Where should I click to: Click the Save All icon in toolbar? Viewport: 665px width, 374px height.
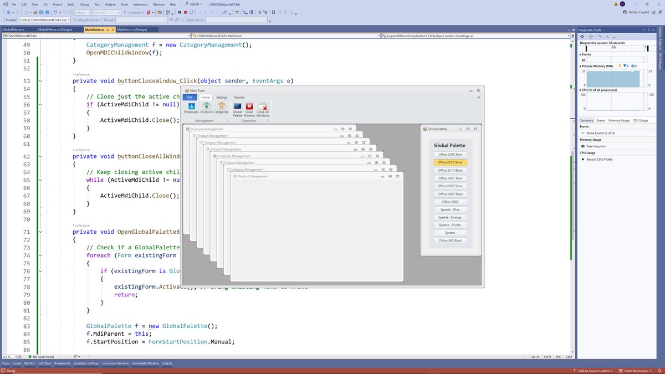tap(47, 12)
